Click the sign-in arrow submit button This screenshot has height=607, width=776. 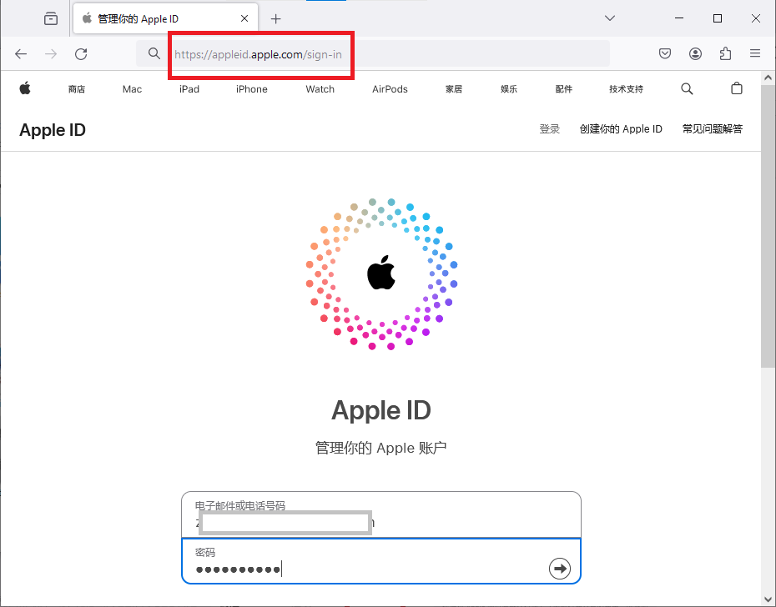pos(559,568)
